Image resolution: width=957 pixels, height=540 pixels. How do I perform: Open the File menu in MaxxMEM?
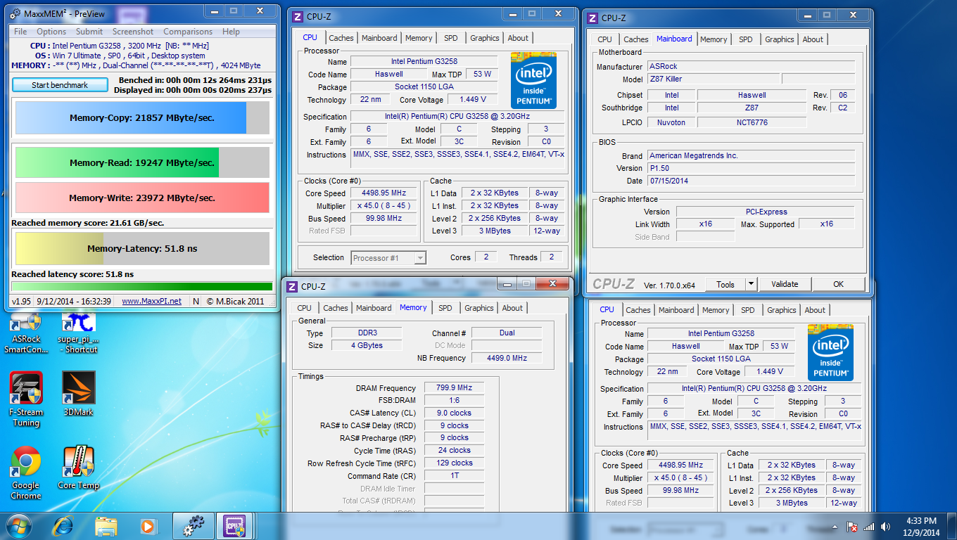(20, 32)
